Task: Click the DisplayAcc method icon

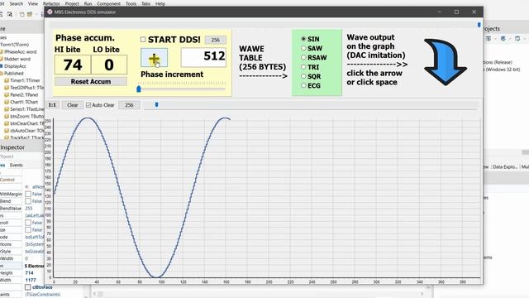Action: pos(2,66)
